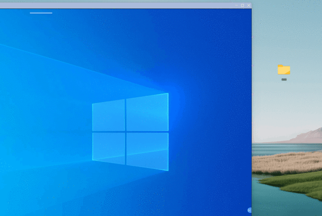
Task: Maximize the remote desktop window
Action: tap(242, 5)
